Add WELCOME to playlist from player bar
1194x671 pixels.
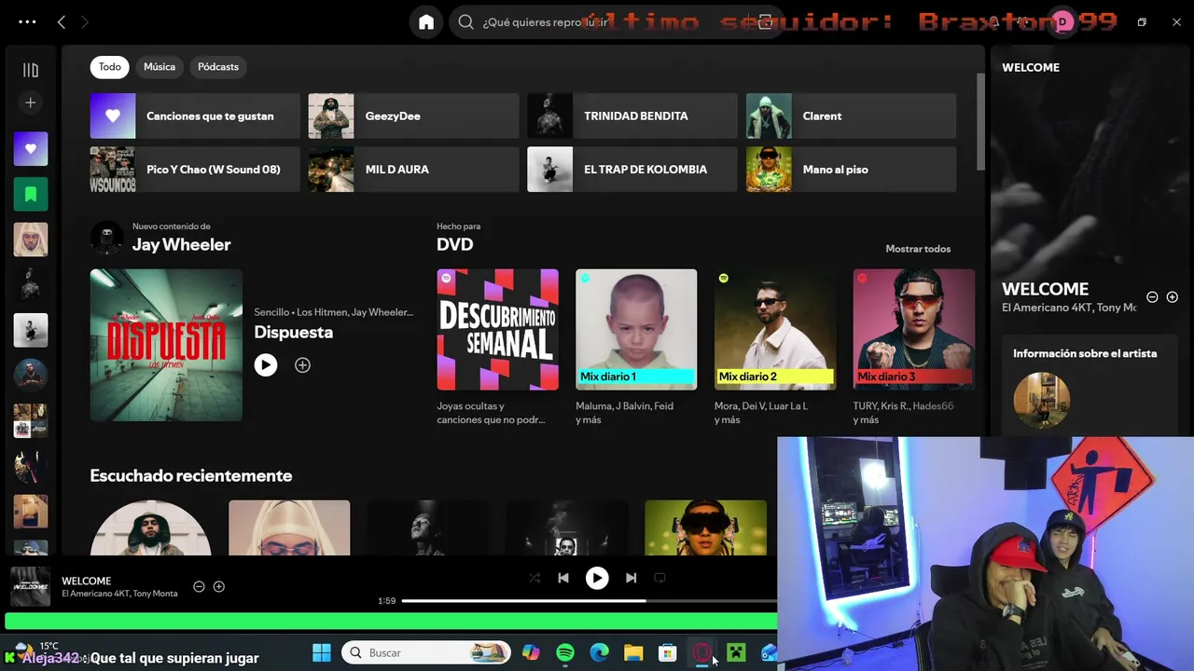point(219,586)
